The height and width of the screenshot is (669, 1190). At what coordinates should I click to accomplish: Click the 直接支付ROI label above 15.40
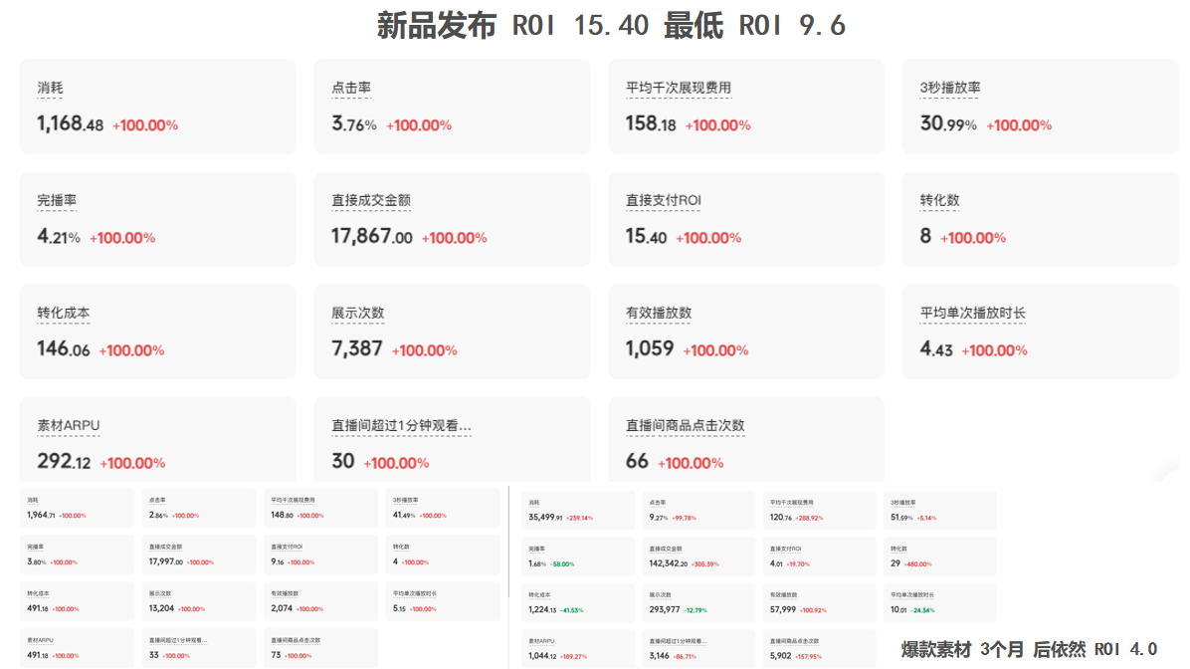point(664,200)
